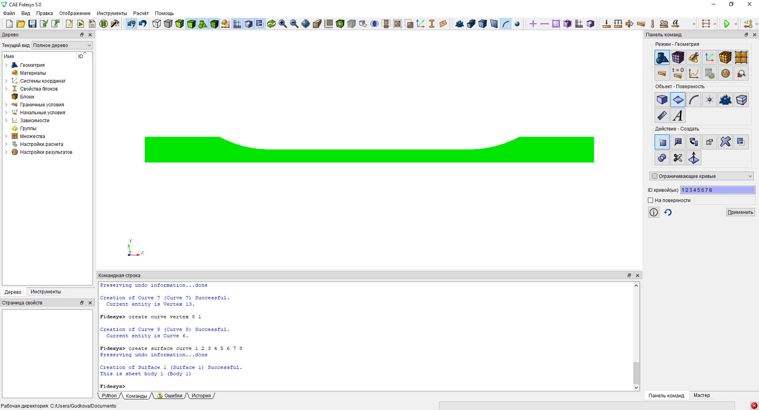Toggle the green shaded cube display mode

[191, 24]
